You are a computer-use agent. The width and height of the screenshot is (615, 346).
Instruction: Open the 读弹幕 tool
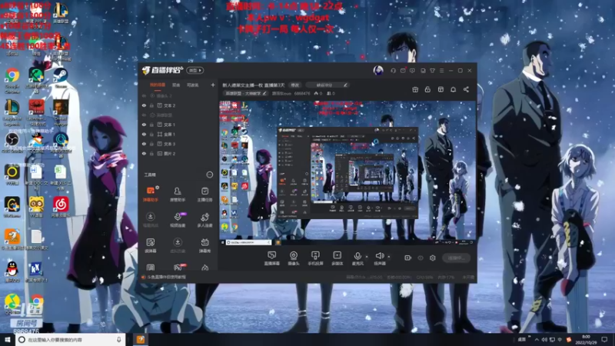(151, 245)
